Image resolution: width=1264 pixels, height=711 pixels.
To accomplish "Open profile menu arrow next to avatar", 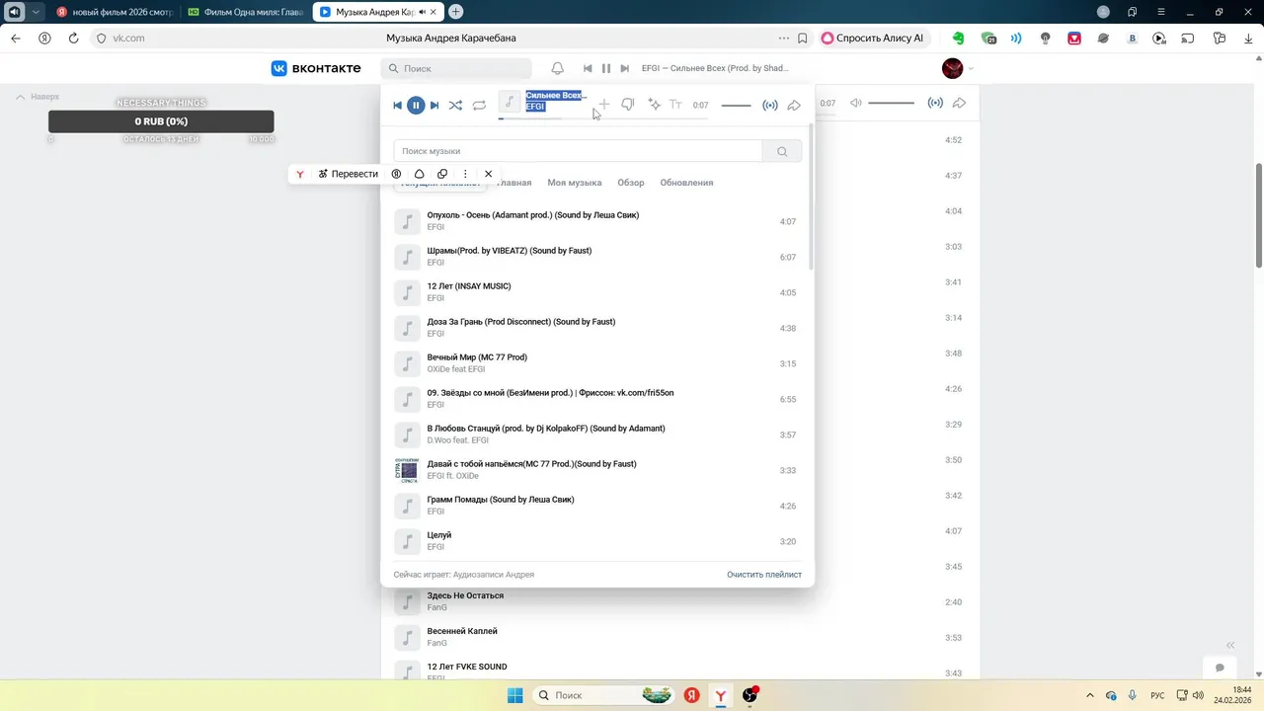I will [971, 68].
